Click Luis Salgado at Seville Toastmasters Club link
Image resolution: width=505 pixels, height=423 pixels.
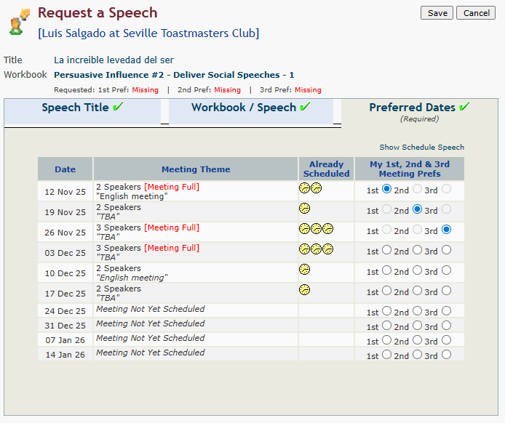click(148, 33)
